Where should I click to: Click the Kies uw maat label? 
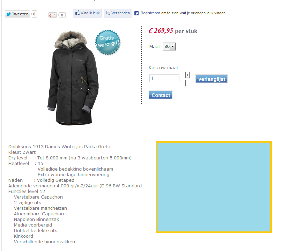coord(163,67)
